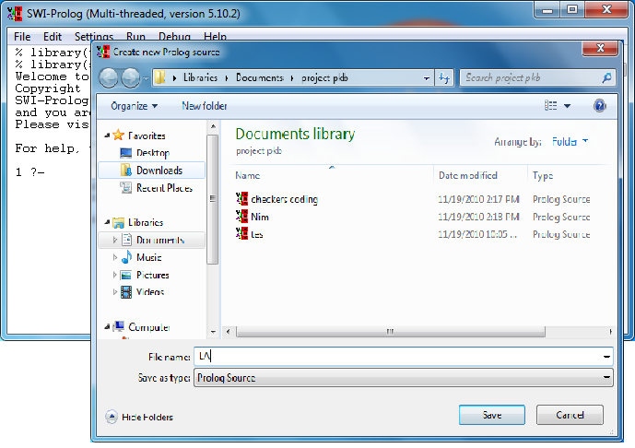Click the Save button
The height and width of the screenshot is (448, 635).
coord(492,415)
